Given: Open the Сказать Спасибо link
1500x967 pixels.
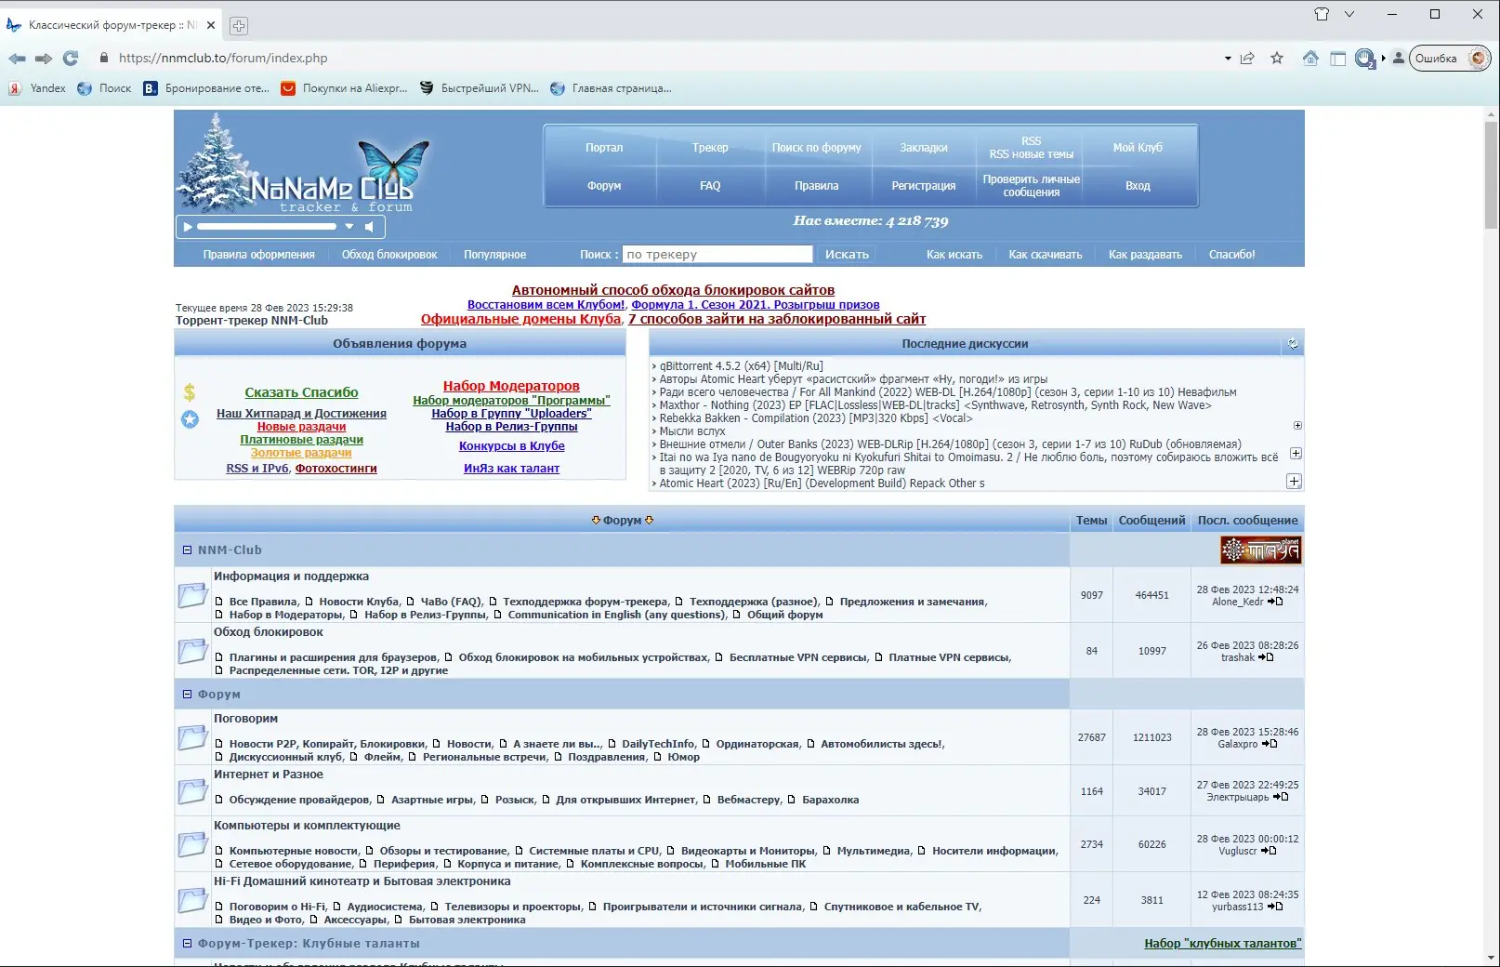Looking at the screenshot, I should (x=301, y=392).
